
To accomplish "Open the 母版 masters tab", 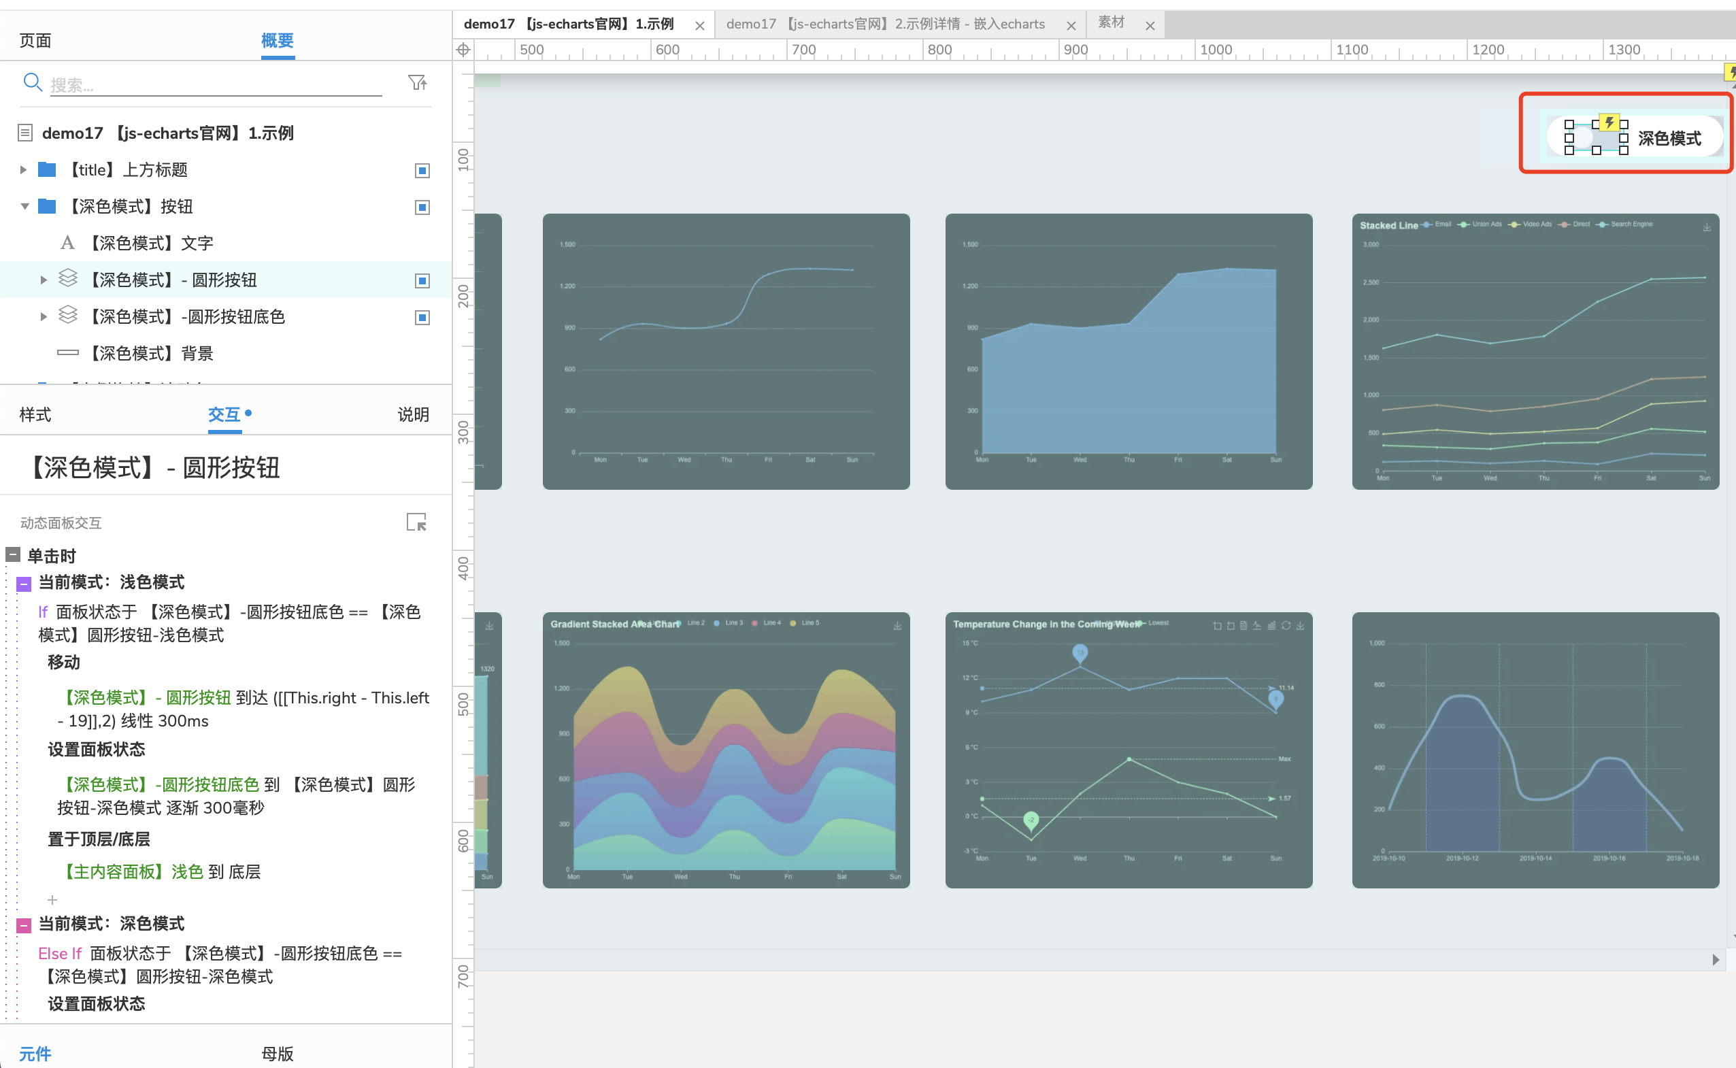I will (278, 1054).
